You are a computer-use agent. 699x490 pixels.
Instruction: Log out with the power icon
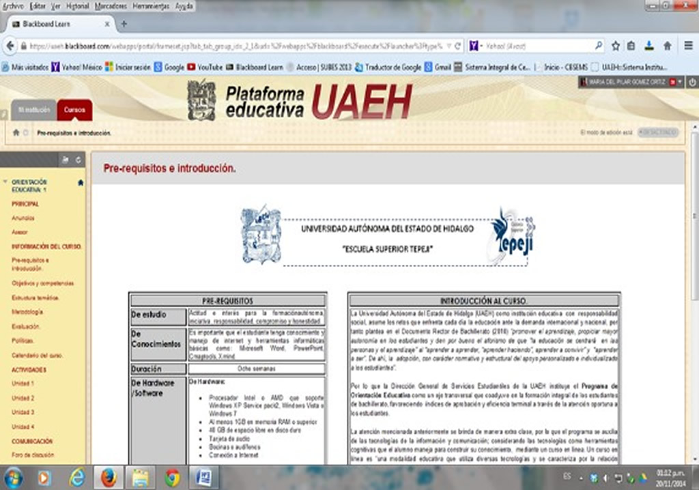tap(692, 82)
